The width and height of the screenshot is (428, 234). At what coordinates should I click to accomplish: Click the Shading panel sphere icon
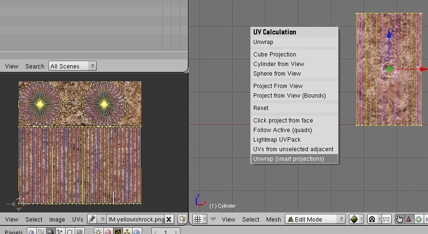[x=50, y=232]
